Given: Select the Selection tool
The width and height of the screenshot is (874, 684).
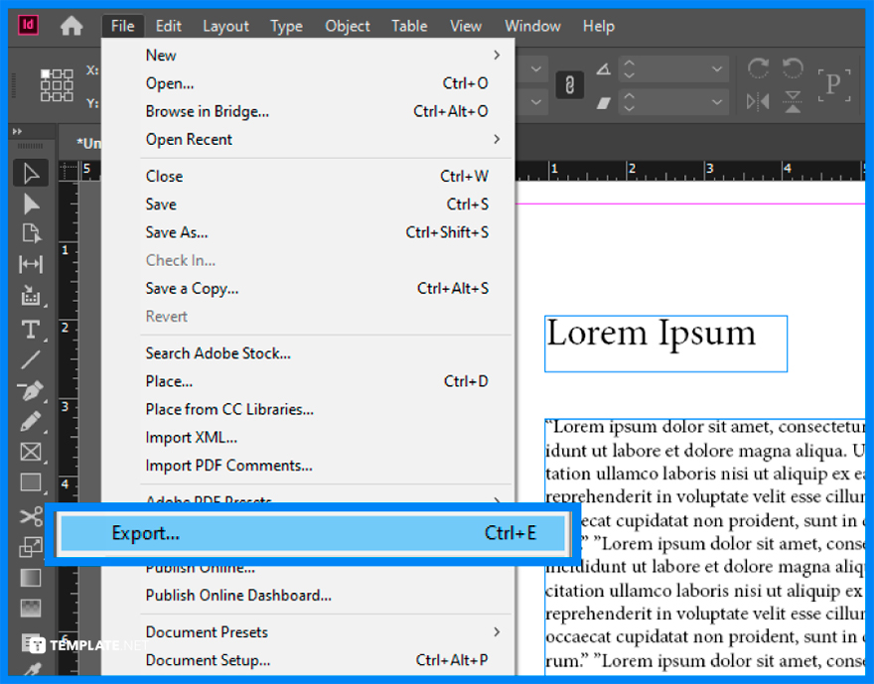Looking at the screenshot, I should [31, 173].
